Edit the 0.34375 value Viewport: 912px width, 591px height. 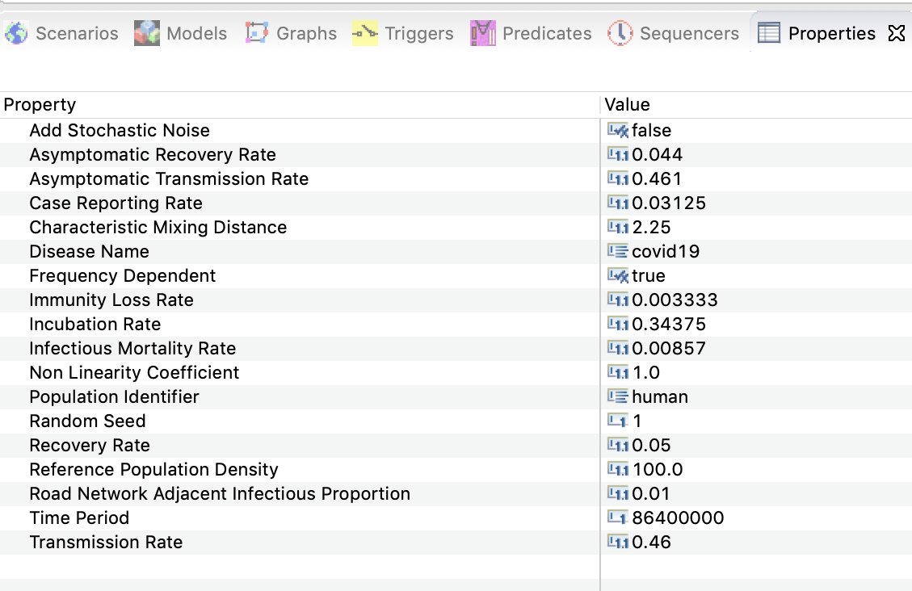[x=668, y=325]
